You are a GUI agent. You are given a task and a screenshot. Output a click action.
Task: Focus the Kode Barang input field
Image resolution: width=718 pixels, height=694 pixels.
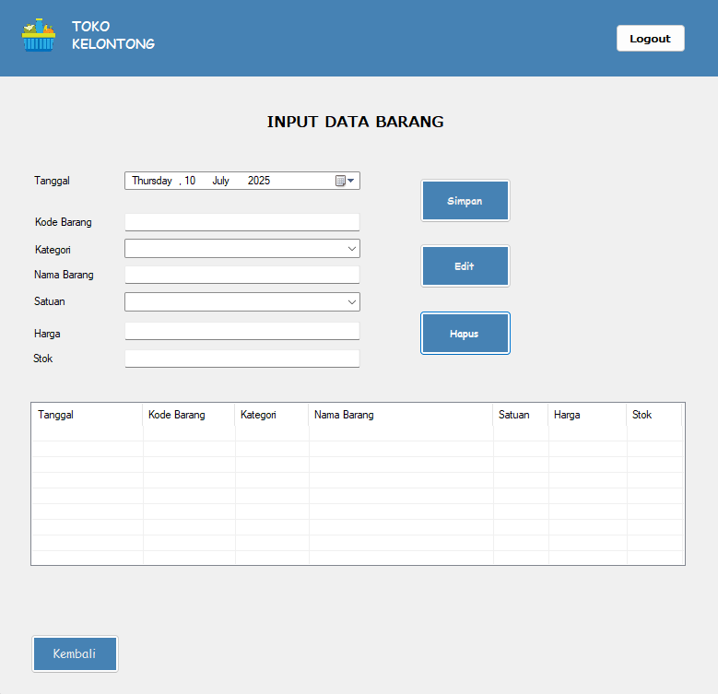[x=242, y=222]
